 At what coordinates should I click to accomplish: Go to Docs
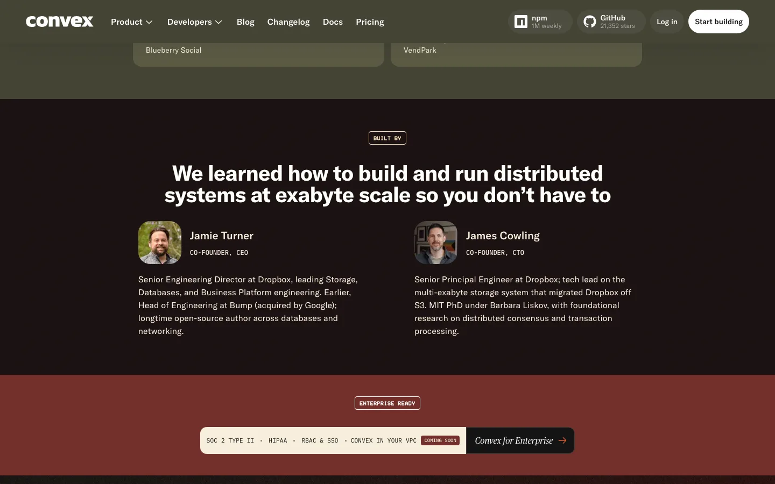point(333,22)
